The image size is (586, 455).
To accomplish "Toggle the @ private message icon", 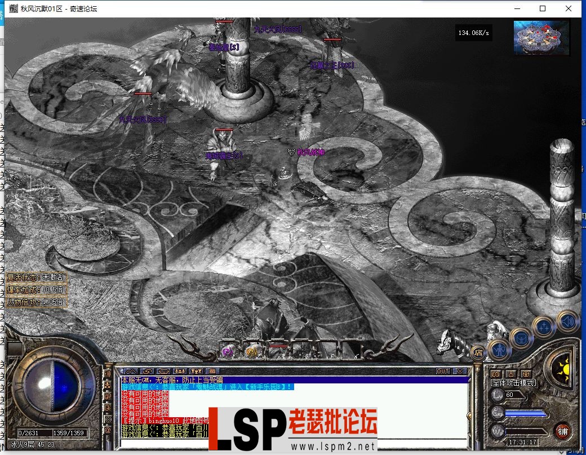I will tap(108, 430).
